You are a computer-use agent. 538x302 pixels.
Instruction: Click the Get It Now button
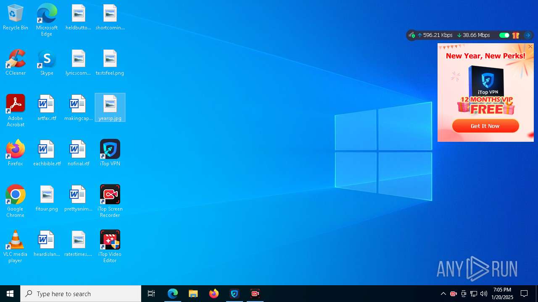click(485, 126)
